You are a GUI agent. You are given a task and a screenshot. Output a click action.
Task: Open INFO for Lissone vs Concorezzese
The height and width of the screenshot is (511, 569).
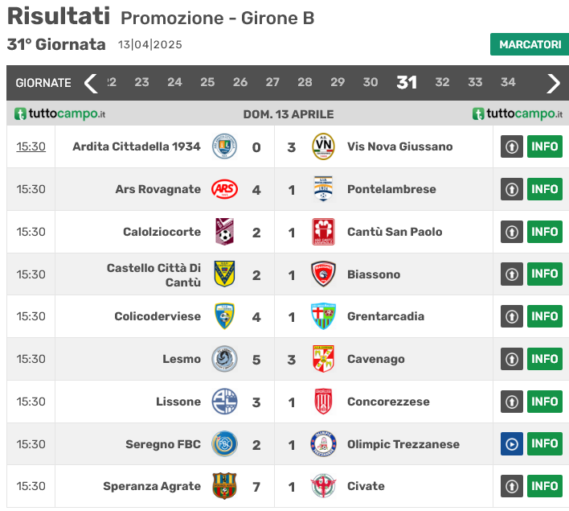(544, 401)
